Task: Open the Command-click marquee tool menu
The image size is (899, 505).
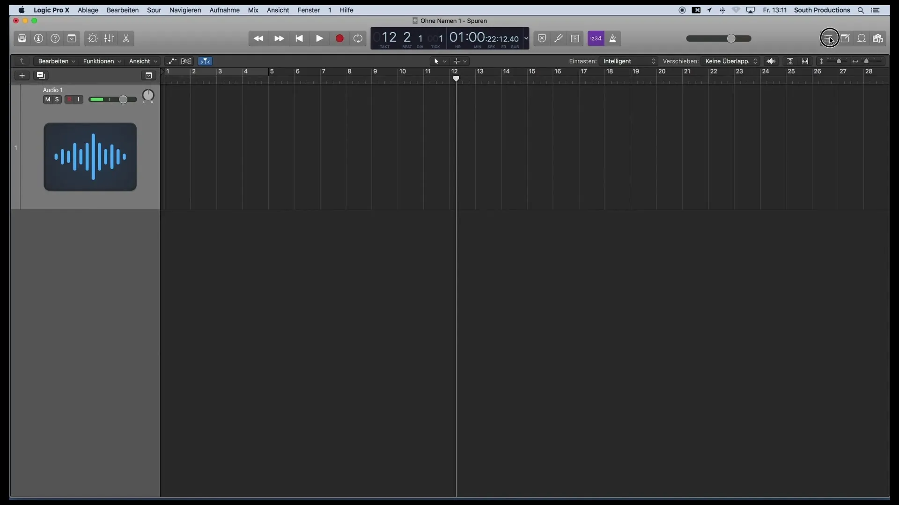Action: click(x=460, y=61)
